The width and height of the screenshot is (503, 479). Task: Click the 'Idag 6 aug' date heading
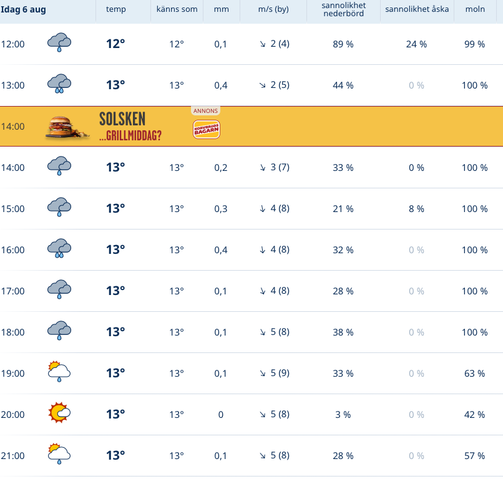[x=24, y=9]
